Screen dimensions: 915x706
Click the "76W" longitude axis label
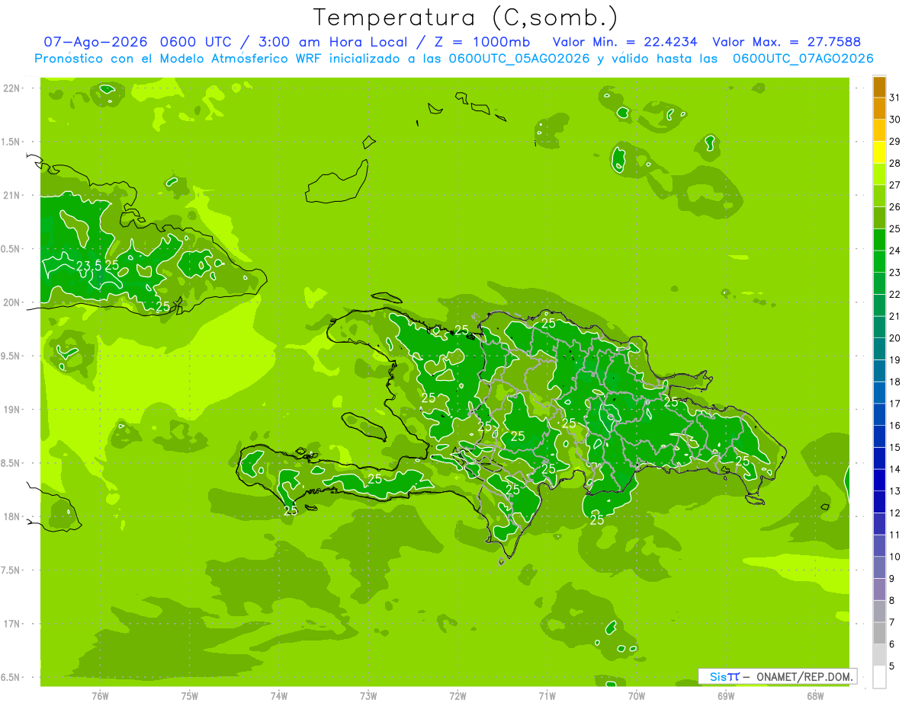pos(100,696)
